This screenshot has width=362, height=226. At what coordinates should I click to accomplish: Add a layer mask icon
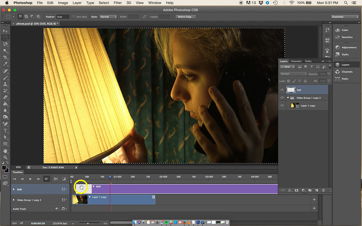[x=296, y=190]
